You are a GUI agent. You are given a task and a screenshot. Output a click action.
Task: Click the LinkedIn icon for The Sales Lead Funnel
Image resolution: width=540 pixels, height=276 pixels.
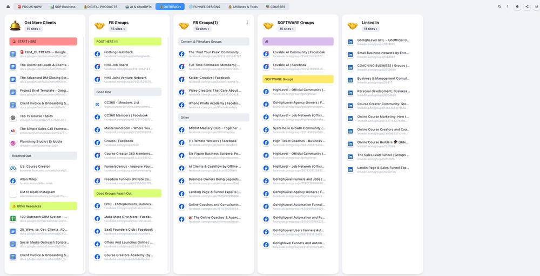pyautogui.click(x=350, y=157)
